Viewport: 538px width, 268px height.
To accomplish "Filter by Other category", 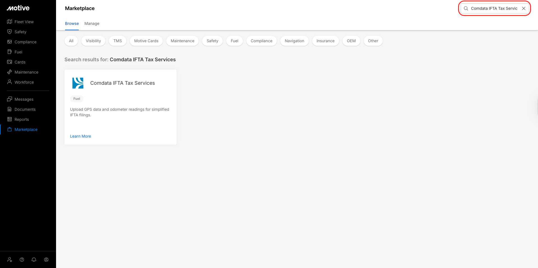I will (373, 41).
